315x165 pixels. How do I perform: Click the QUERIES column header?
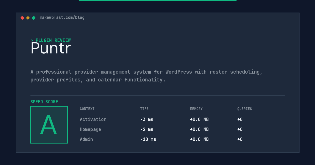[245, 109]
